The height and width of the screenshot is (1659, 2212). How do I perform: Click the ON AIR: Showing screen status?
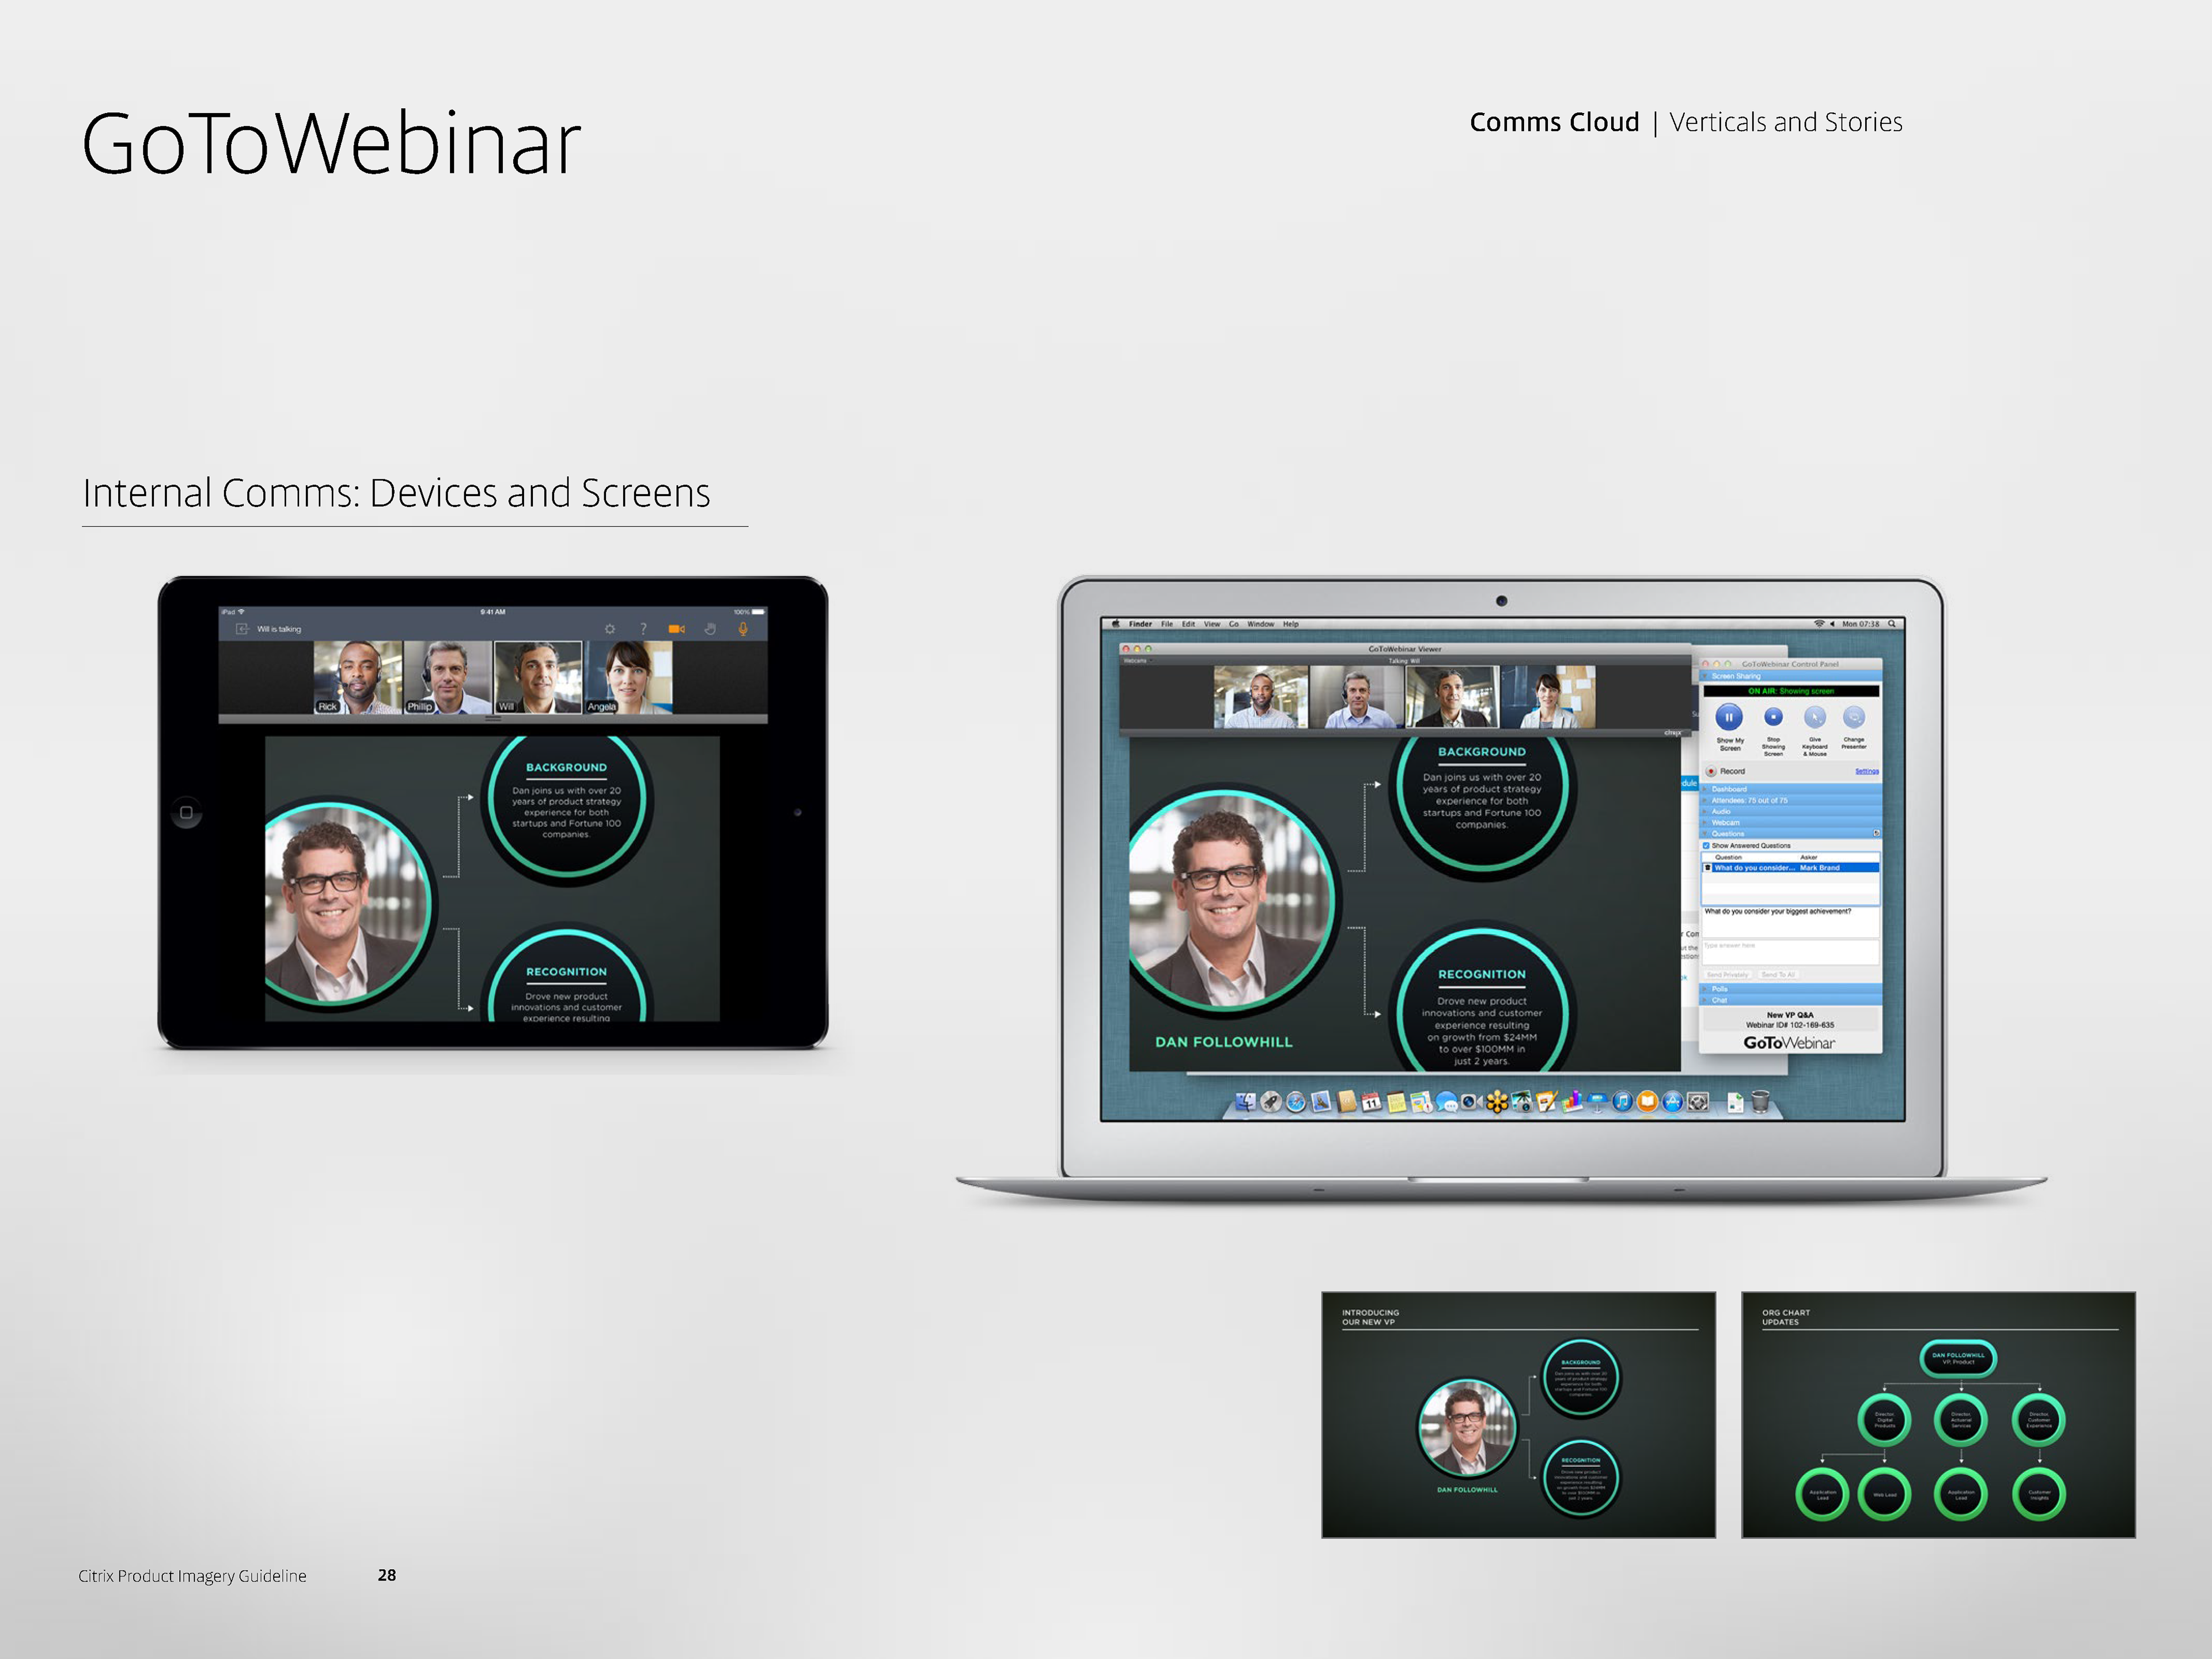coord(1791,691)
